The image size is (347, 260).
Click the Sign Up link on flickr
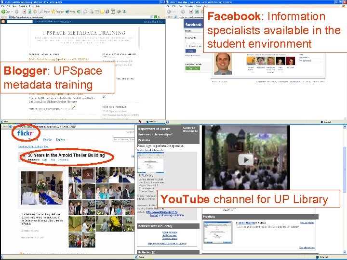(x=47, y=140)
